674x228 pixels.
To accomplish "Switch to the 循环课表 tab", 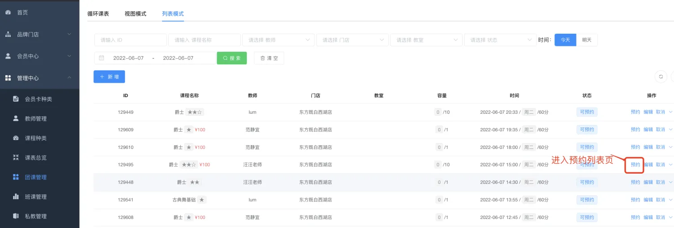I will [x=98, y=14].
